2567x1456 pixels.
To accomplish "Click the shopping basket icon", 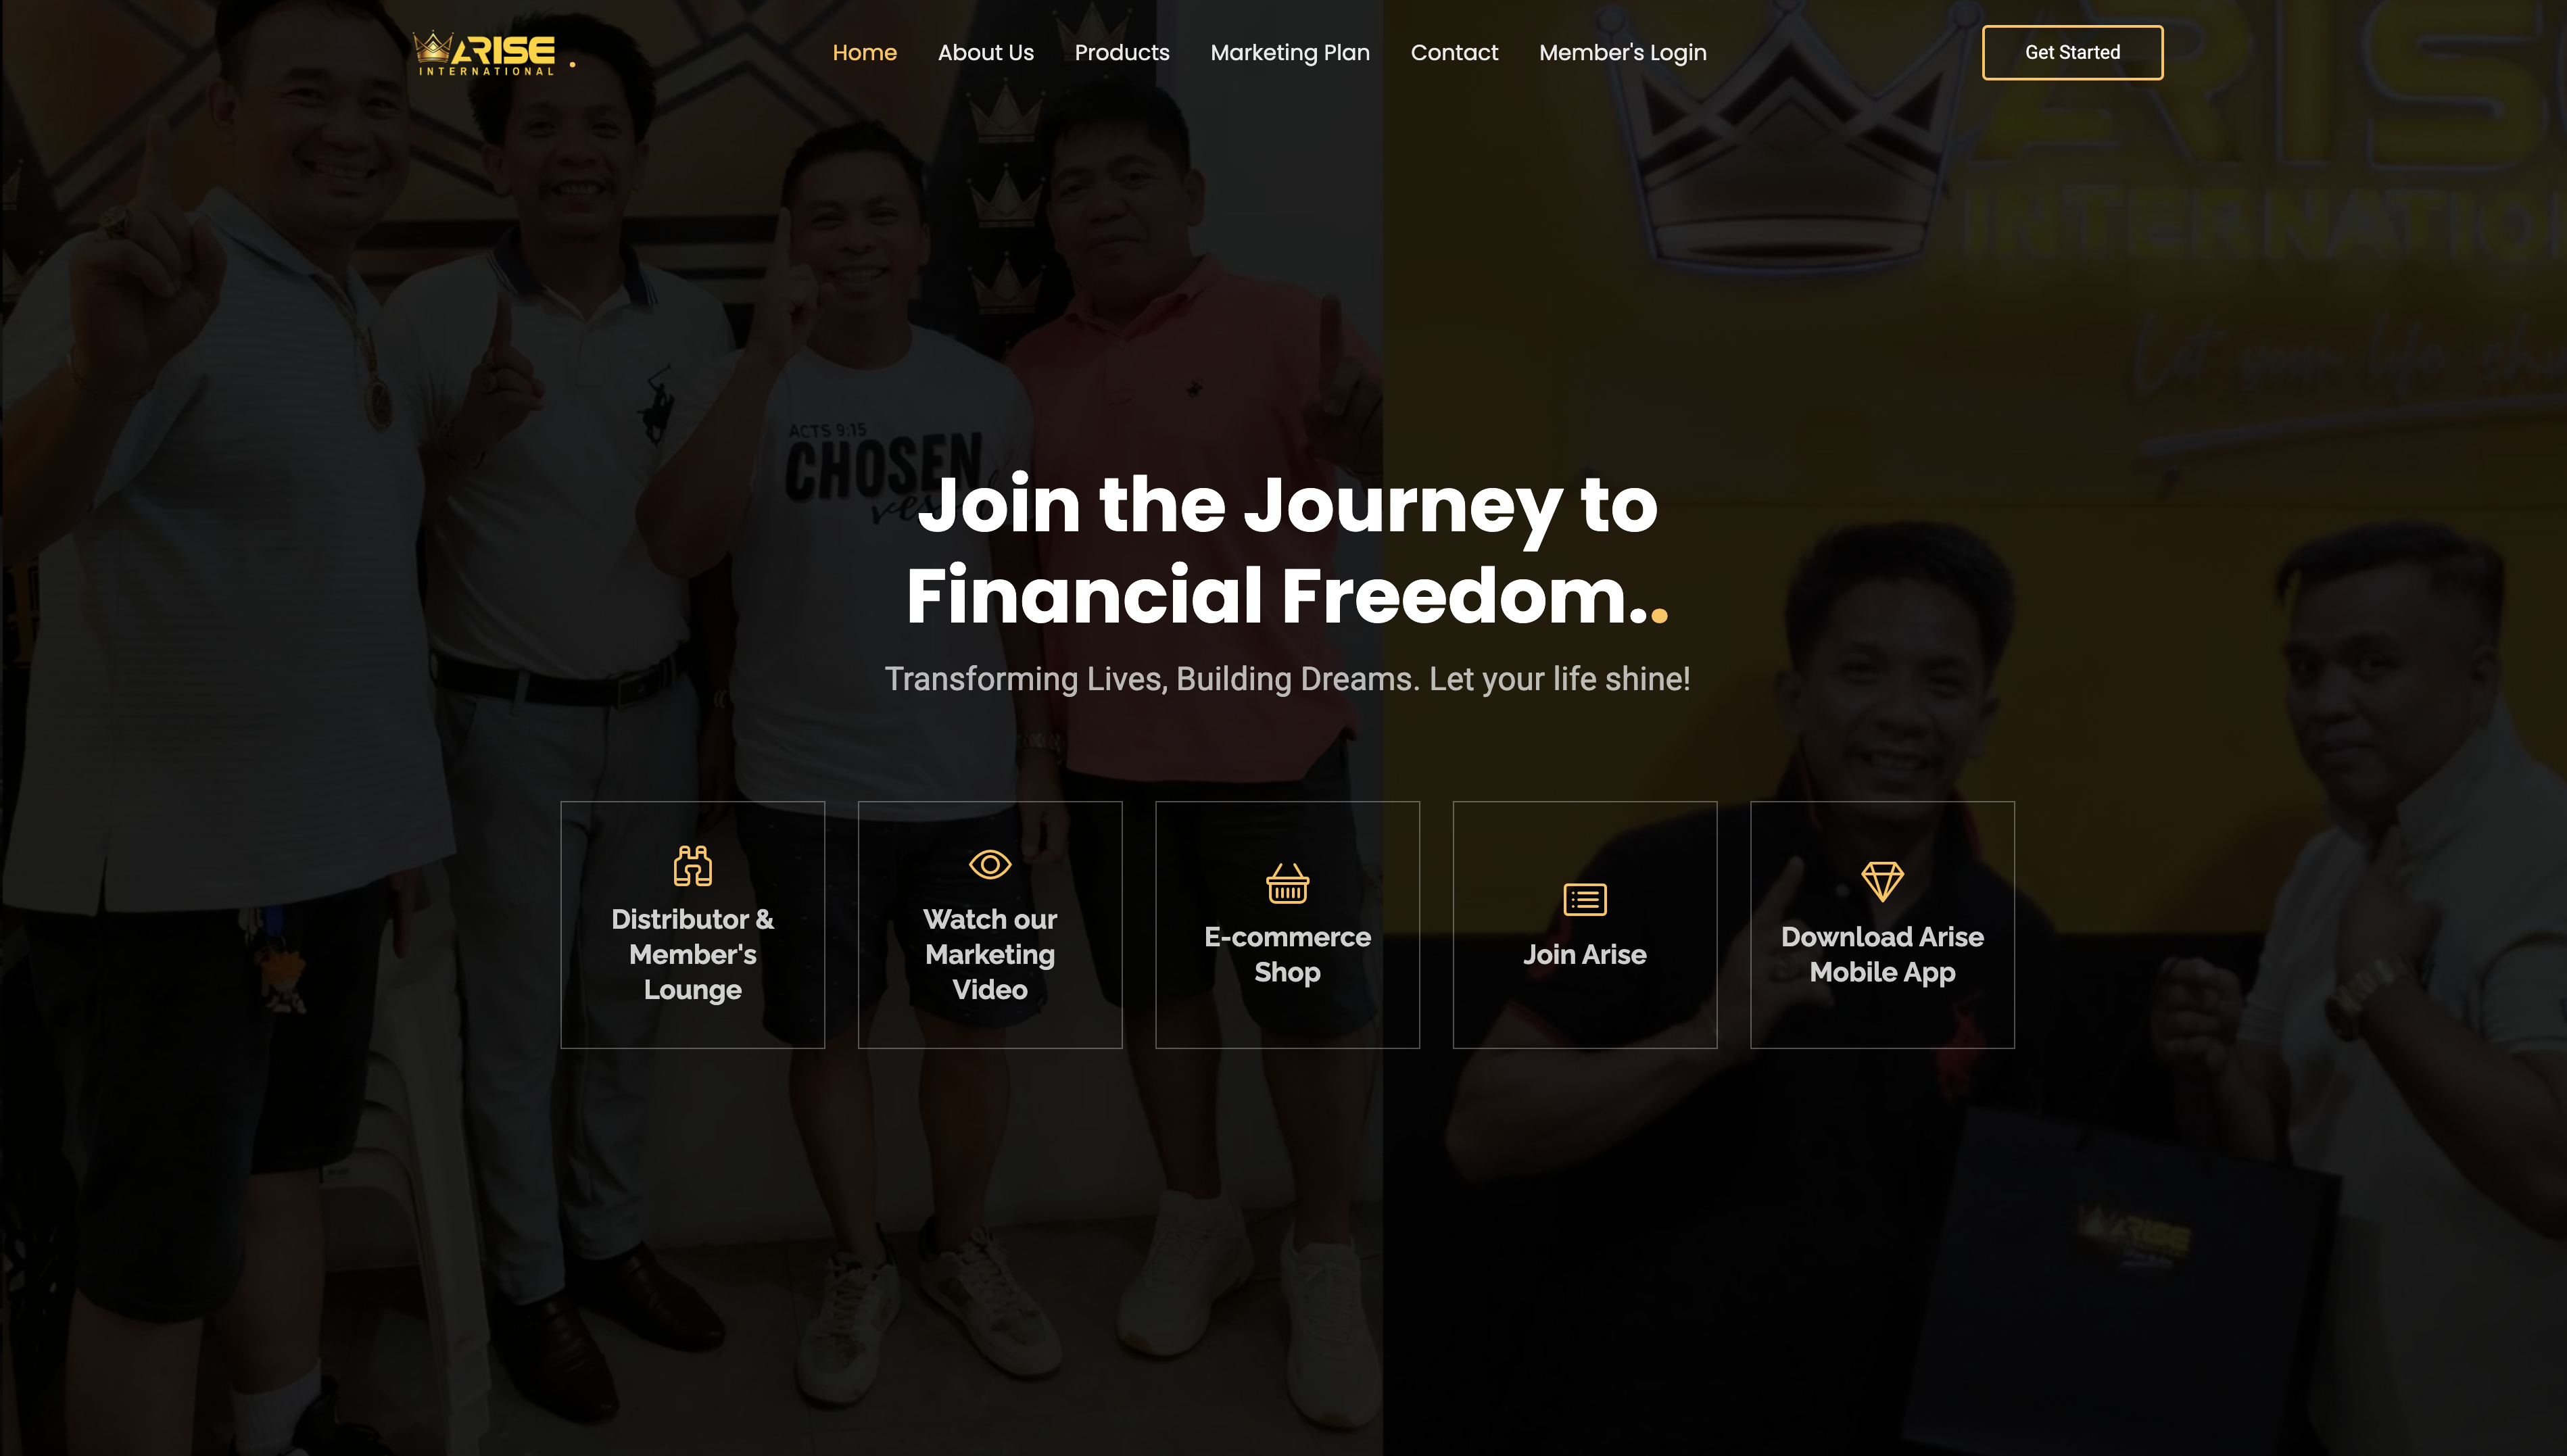I will point(1287,883).
